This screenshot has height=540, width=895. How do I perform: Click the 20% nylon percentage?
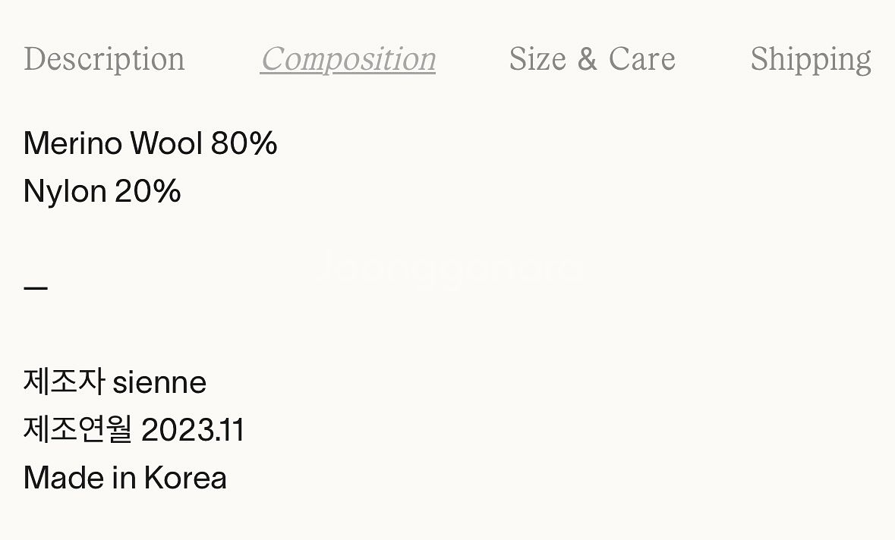pyautogui.click(x=147, y=191)
